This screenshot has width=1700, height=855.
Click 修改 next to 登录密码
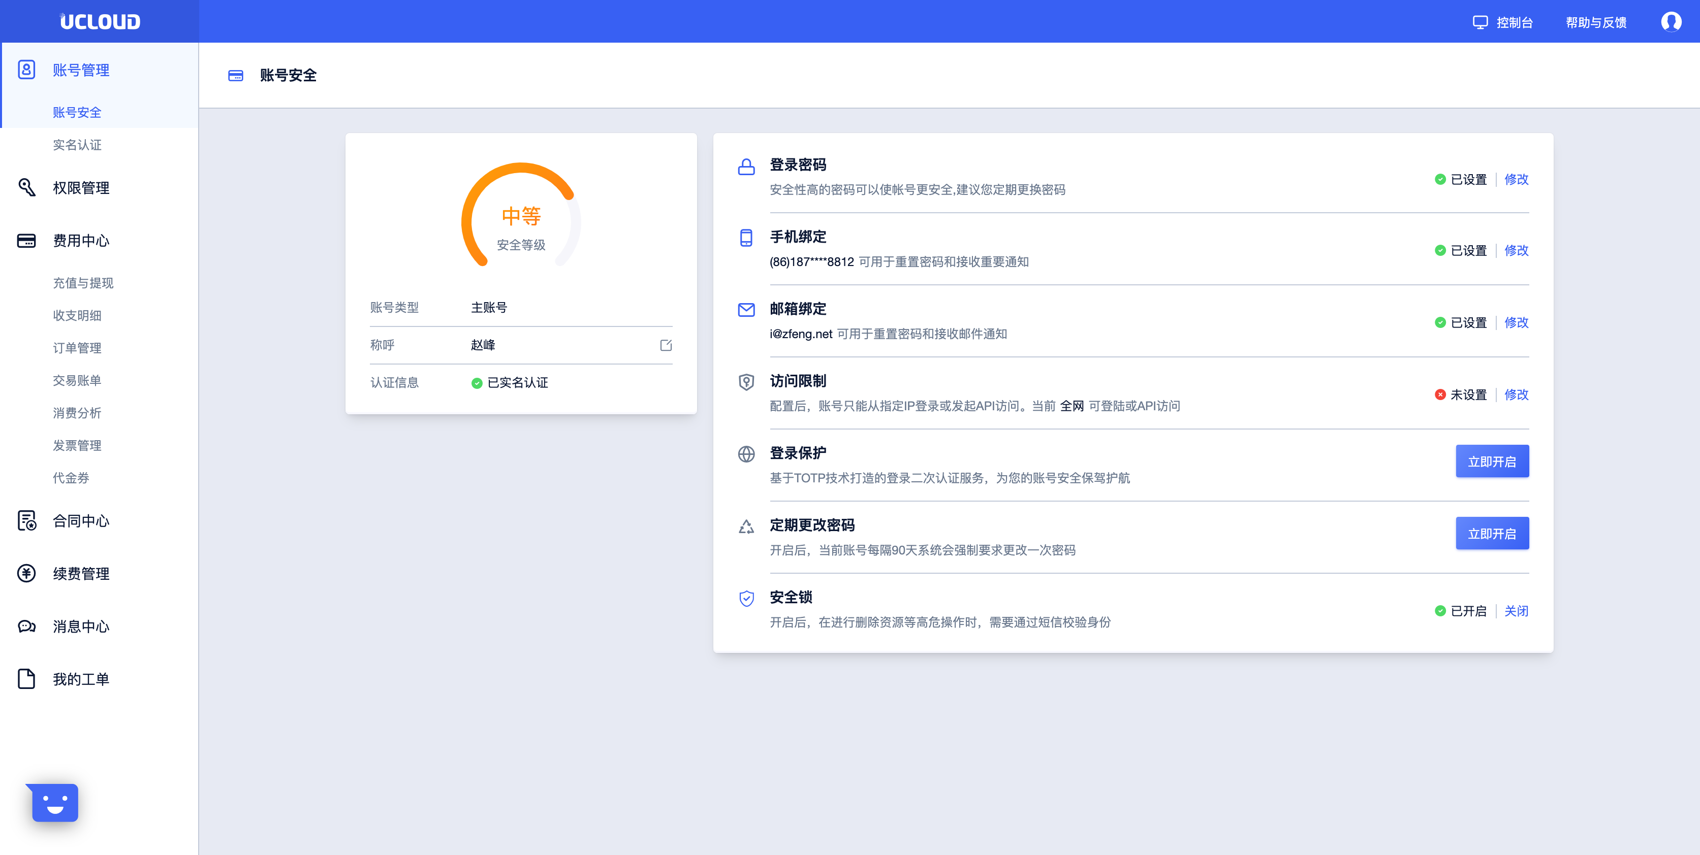(1516, 179)
